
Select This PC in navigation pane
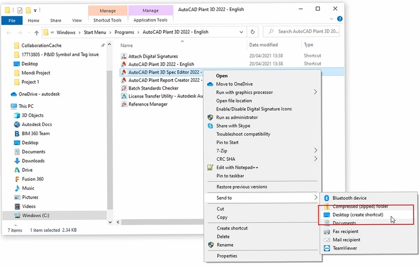coord(26,106)
